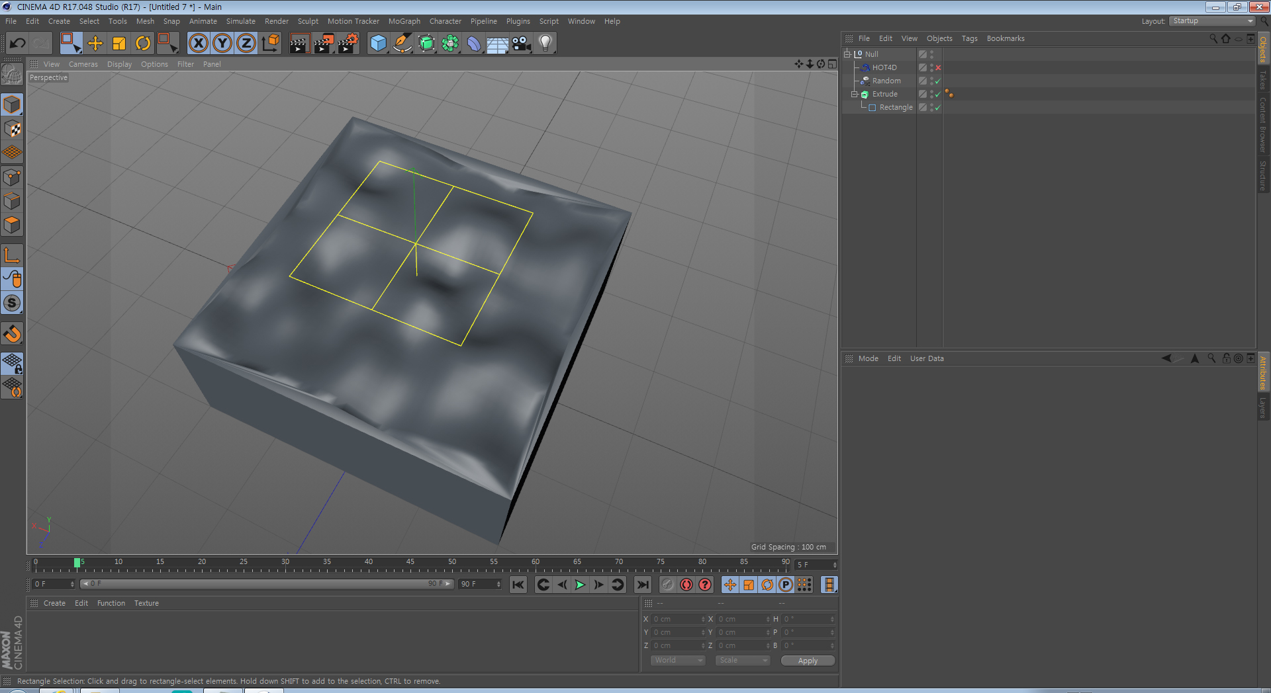Activate Model mode in left palette
Screen dimensions: 1271x693
tap(12, 105)
